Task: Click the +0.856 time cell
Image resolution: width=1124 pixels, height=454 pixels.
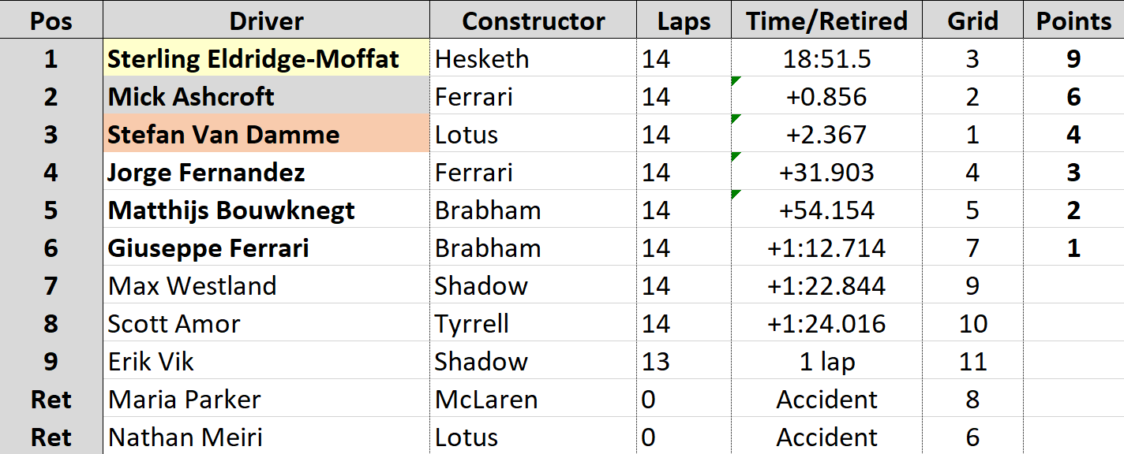Action: click(826, 97)
